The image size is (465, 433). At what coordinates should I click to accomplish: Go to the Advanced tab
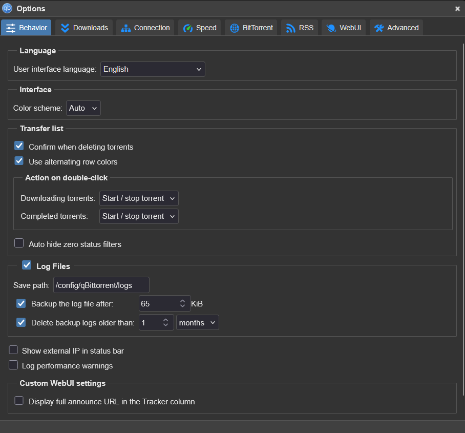point(396,28)
